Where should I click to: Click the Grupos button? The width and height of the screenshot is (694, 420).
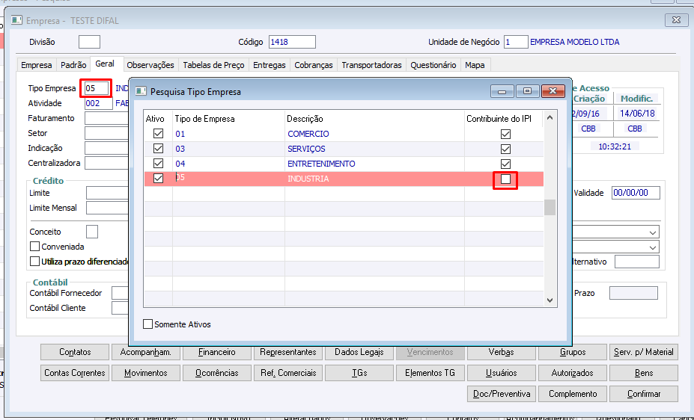(573, 352)
